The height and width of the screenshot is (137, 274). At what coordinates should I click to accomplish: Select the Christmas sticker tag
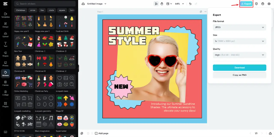21,10
